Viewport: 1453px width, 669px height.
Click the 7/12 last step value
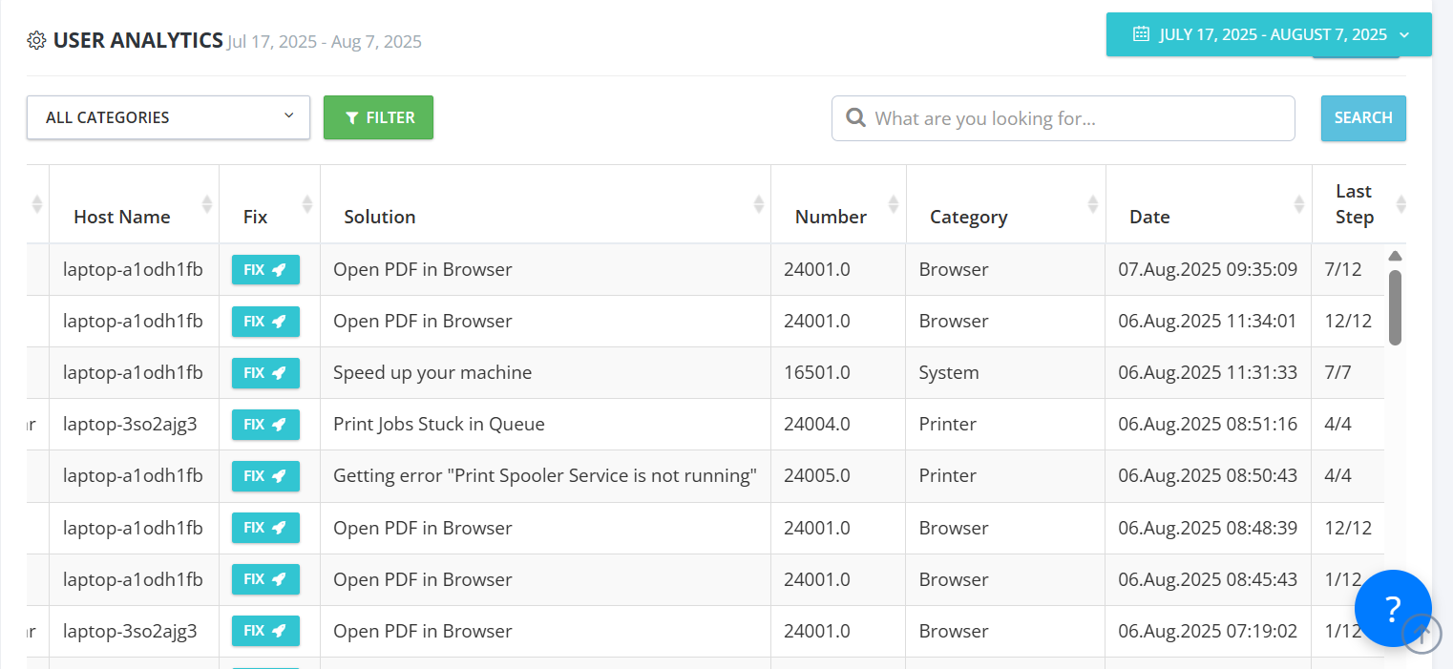[x=1342, y=270]
